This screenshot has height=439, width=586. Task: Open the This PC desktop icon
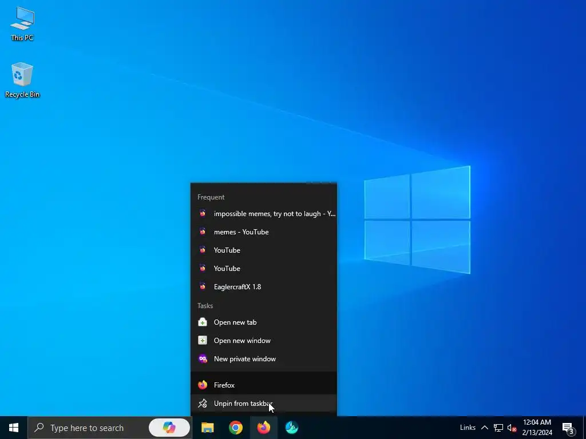tap(22, 24)
